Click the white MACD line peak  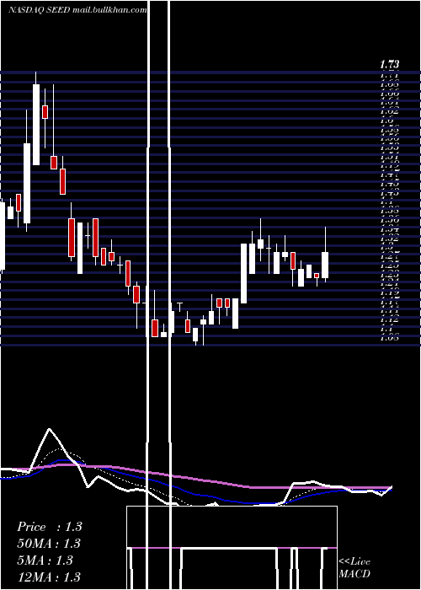[x=49, y=429]
